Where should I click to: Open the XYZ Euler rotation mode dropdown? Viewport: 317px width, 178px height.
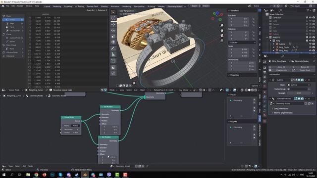point(242,43)
